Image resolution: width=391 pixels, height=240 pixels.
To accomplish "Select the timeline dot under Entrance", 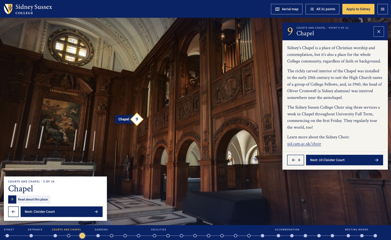I will (x=31, y=236).
